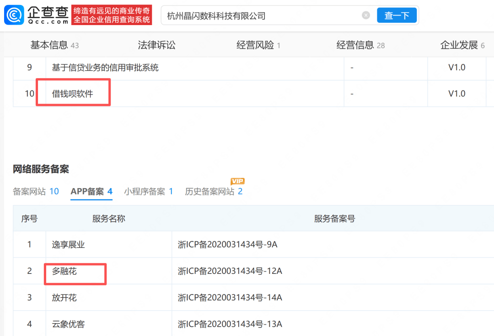Screen dimensions: 494x336
Task: Clear the search box with the X icon
Action: pos(366,15)
